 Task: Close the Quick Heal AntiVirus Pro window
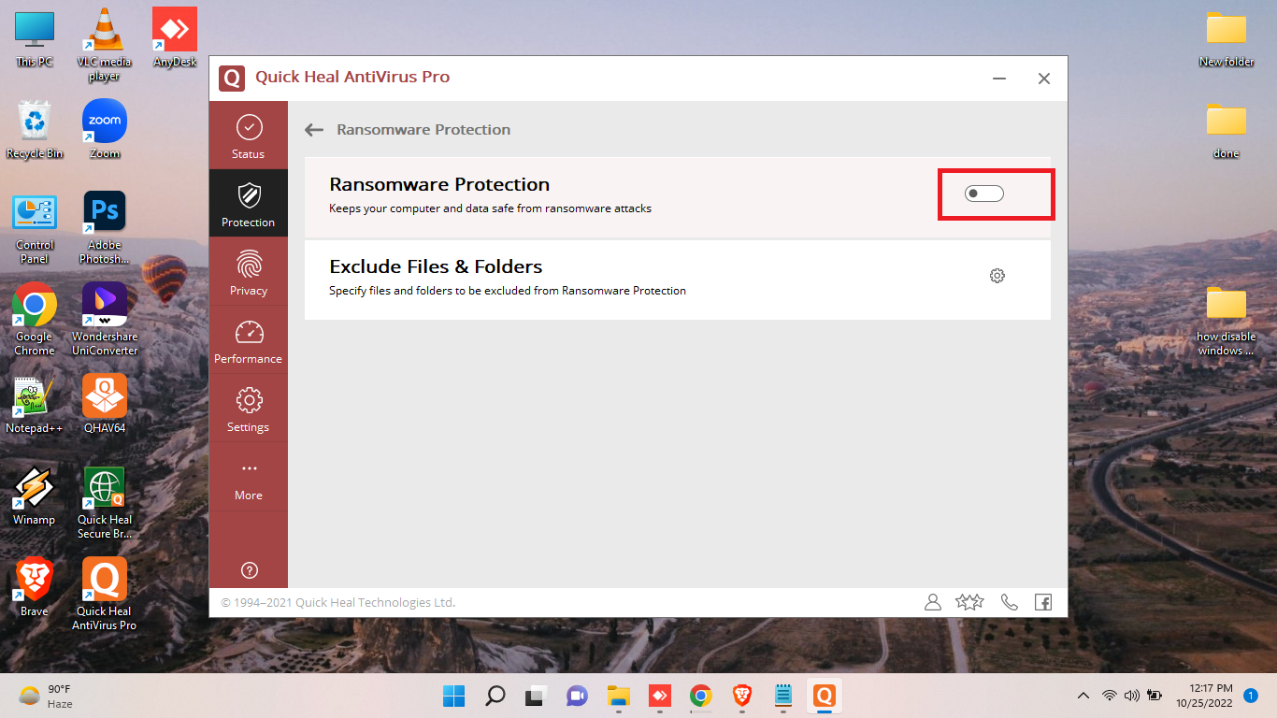pyautogui.click(x=1044, y=79)
